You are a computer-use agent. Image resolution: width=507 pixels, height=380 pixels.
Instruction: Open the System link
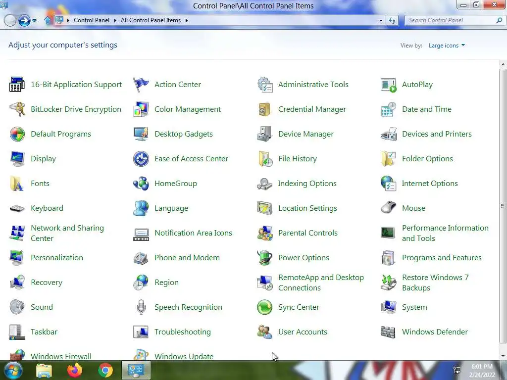[414, 307]
